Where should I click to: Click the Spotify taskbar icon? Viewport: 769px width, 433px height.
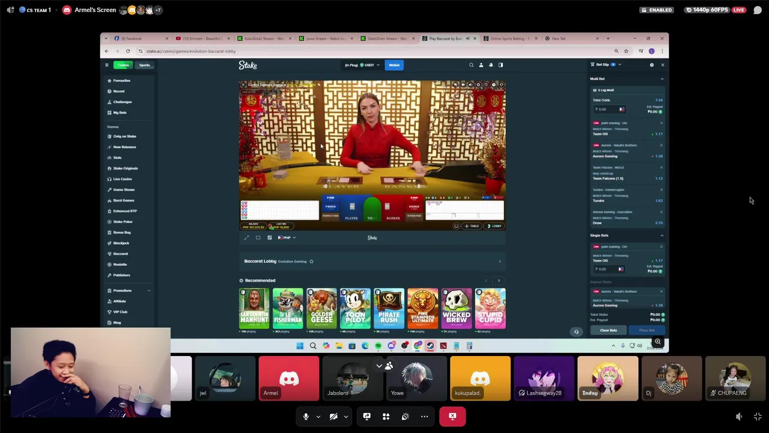point(378,346)
